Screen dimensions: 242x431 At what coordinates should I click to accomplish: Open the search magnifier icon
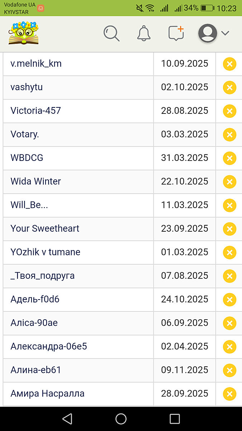tap(111, 33)
